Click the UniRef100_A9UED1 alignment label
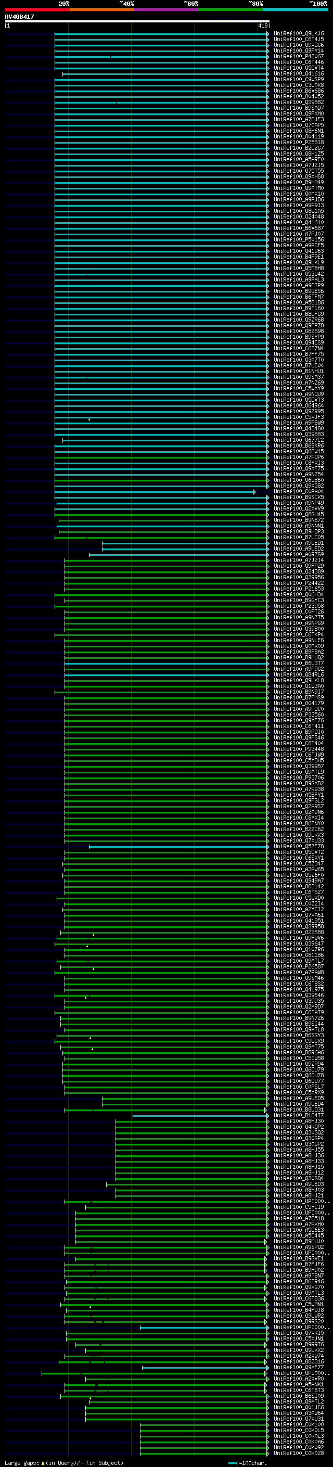This screenshot has width=333, height=1467. (x=299, y=543)
